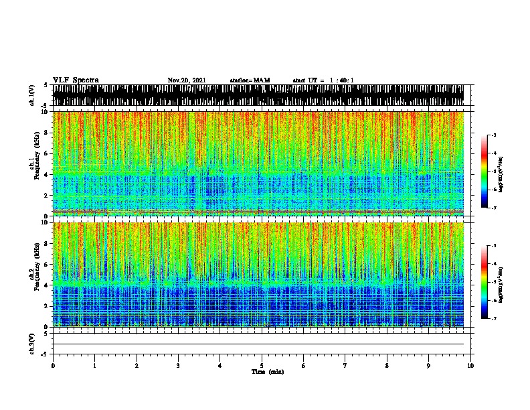Click time axis tick label 3
This screenshot has width=530, height=410.
[x=178, y=366]
